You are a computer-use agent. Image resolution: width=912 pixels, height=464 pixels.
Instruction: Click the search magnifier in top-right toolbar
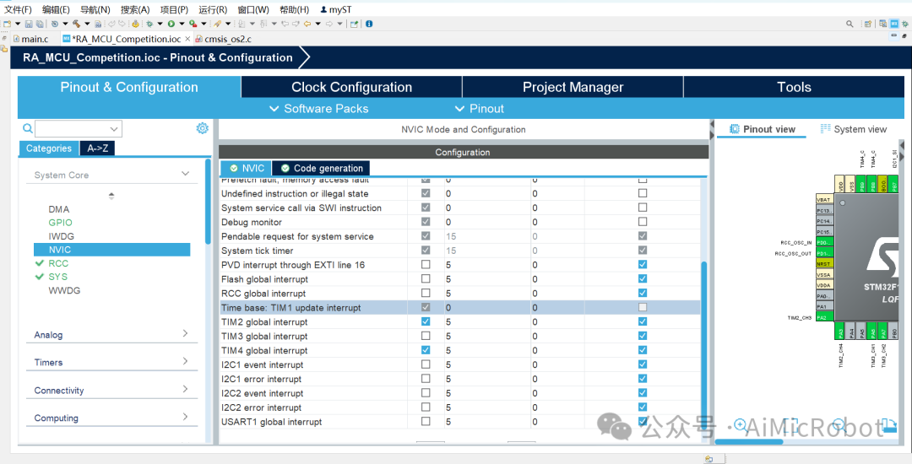[850, 24]
